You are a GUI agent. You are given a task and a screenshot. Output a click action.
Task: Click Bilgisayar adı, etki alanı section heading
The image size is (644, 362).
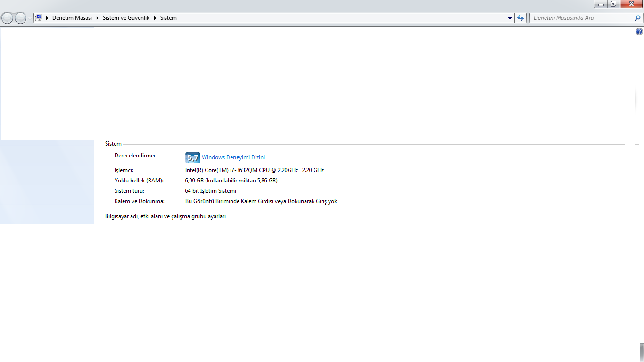[x=165, y=217]
